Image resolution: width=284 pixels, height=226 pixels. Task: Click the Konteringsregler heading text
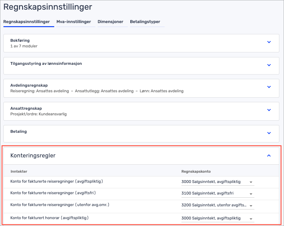coord(33,156)
